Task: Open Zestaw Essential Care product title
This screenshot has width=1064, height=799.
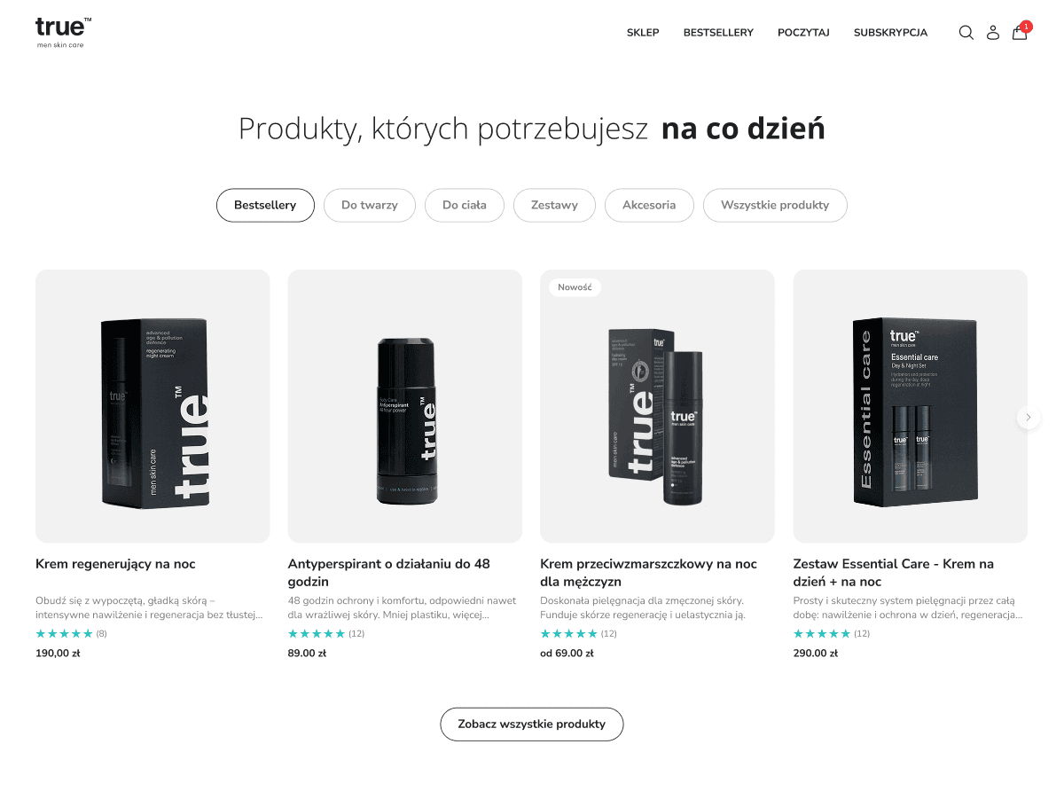Action: [894, 573]
